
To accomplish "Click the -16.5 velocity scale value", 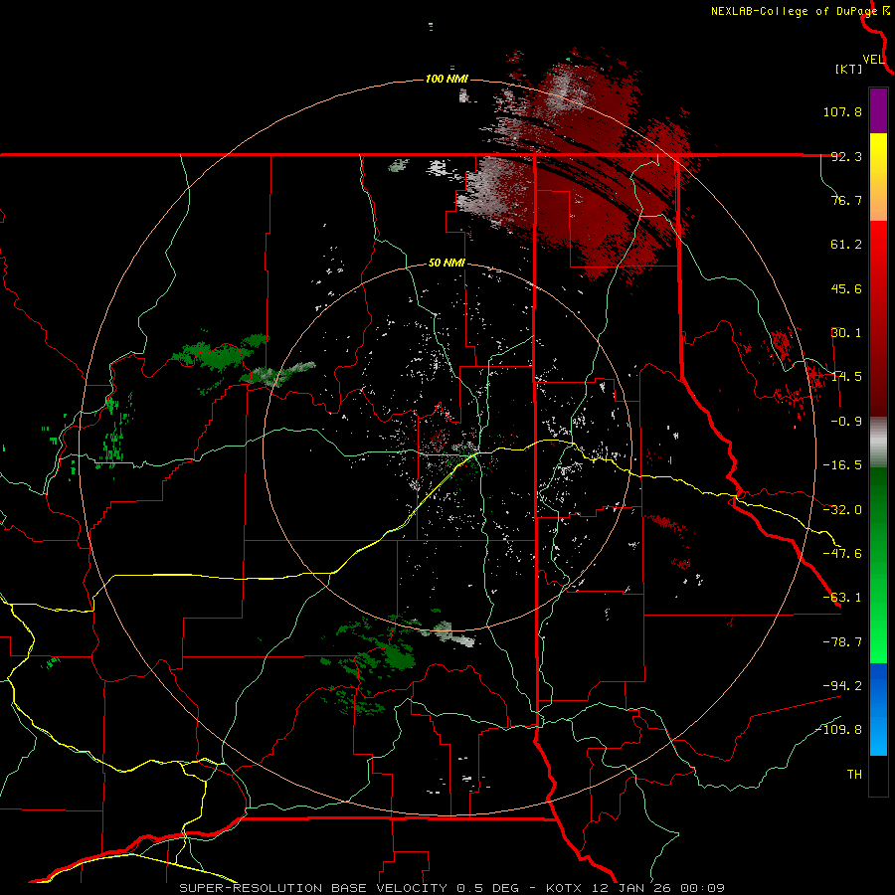I will [x=842, y=465].
